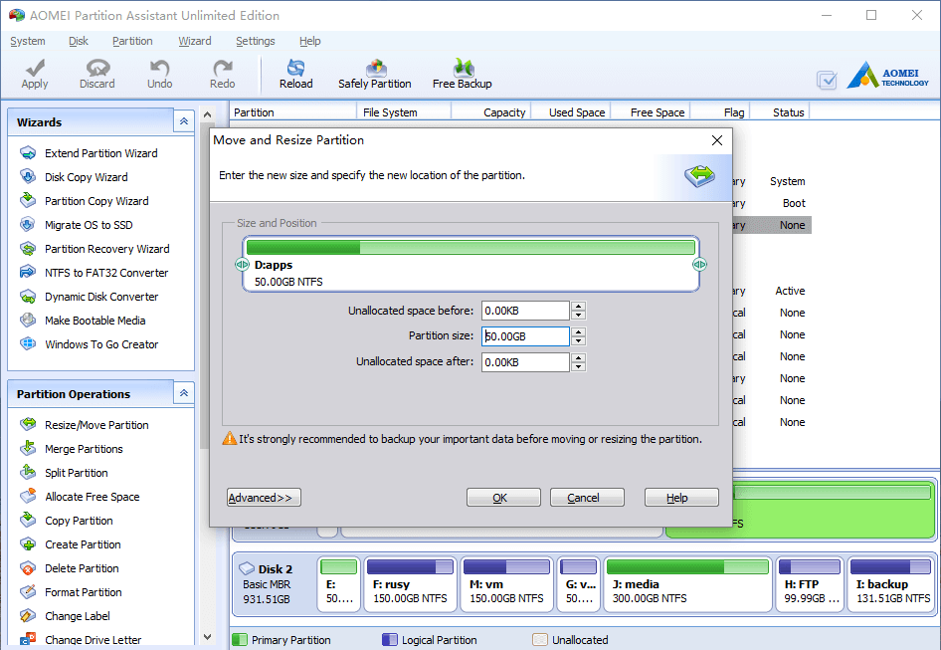Click the Redo arrow icon

222,68
